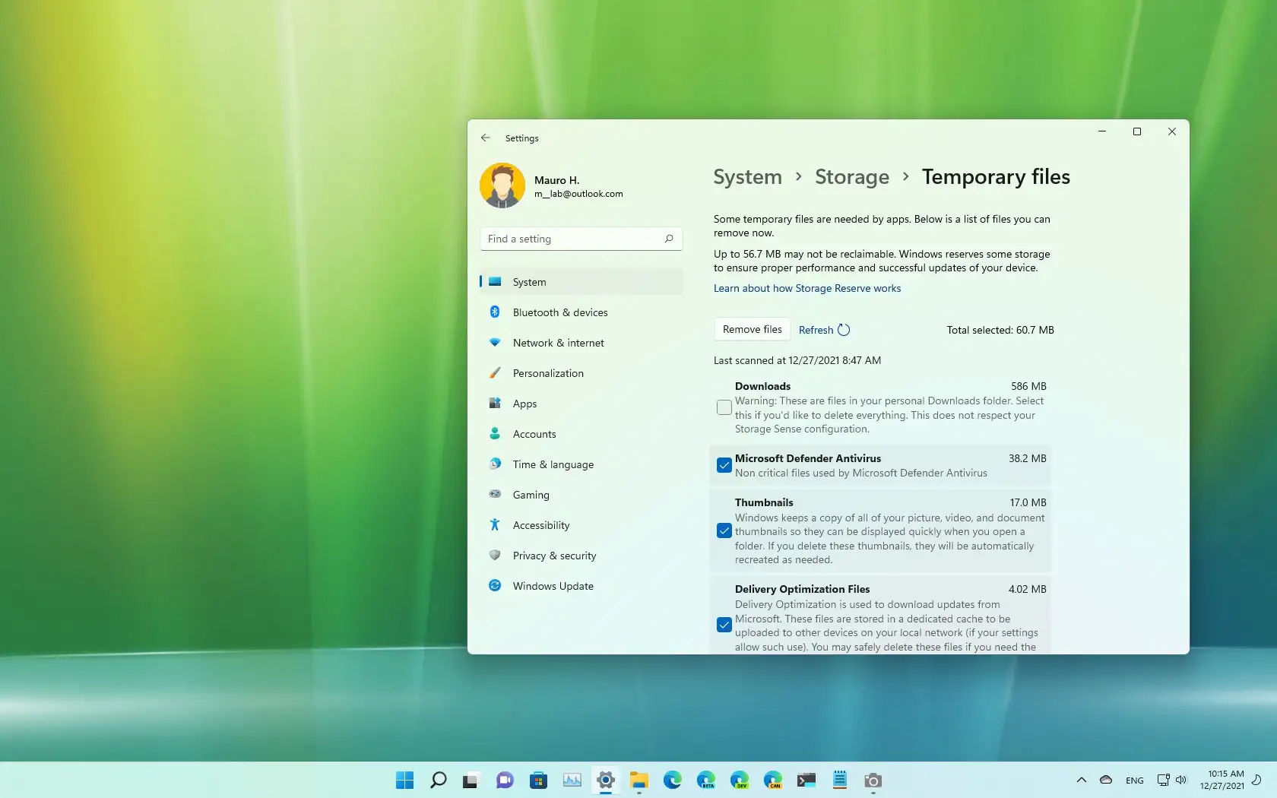Uncheck the Thumbnails item
Viewport: 1277px width, 798px height.
pyautogui.click(x=723, y=531)
